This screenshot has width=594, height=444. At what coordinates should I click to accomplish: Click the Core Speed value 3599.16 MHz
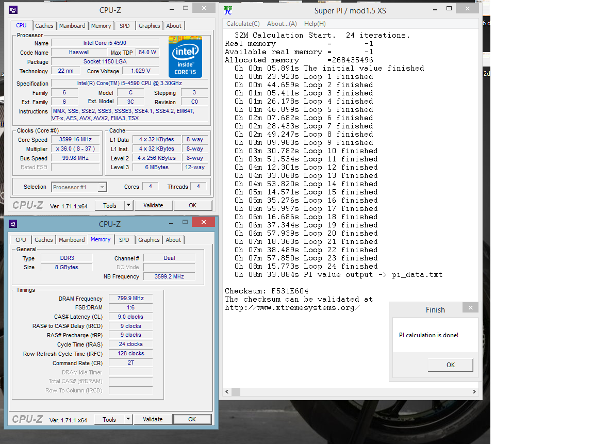click(x=75, y=139)
